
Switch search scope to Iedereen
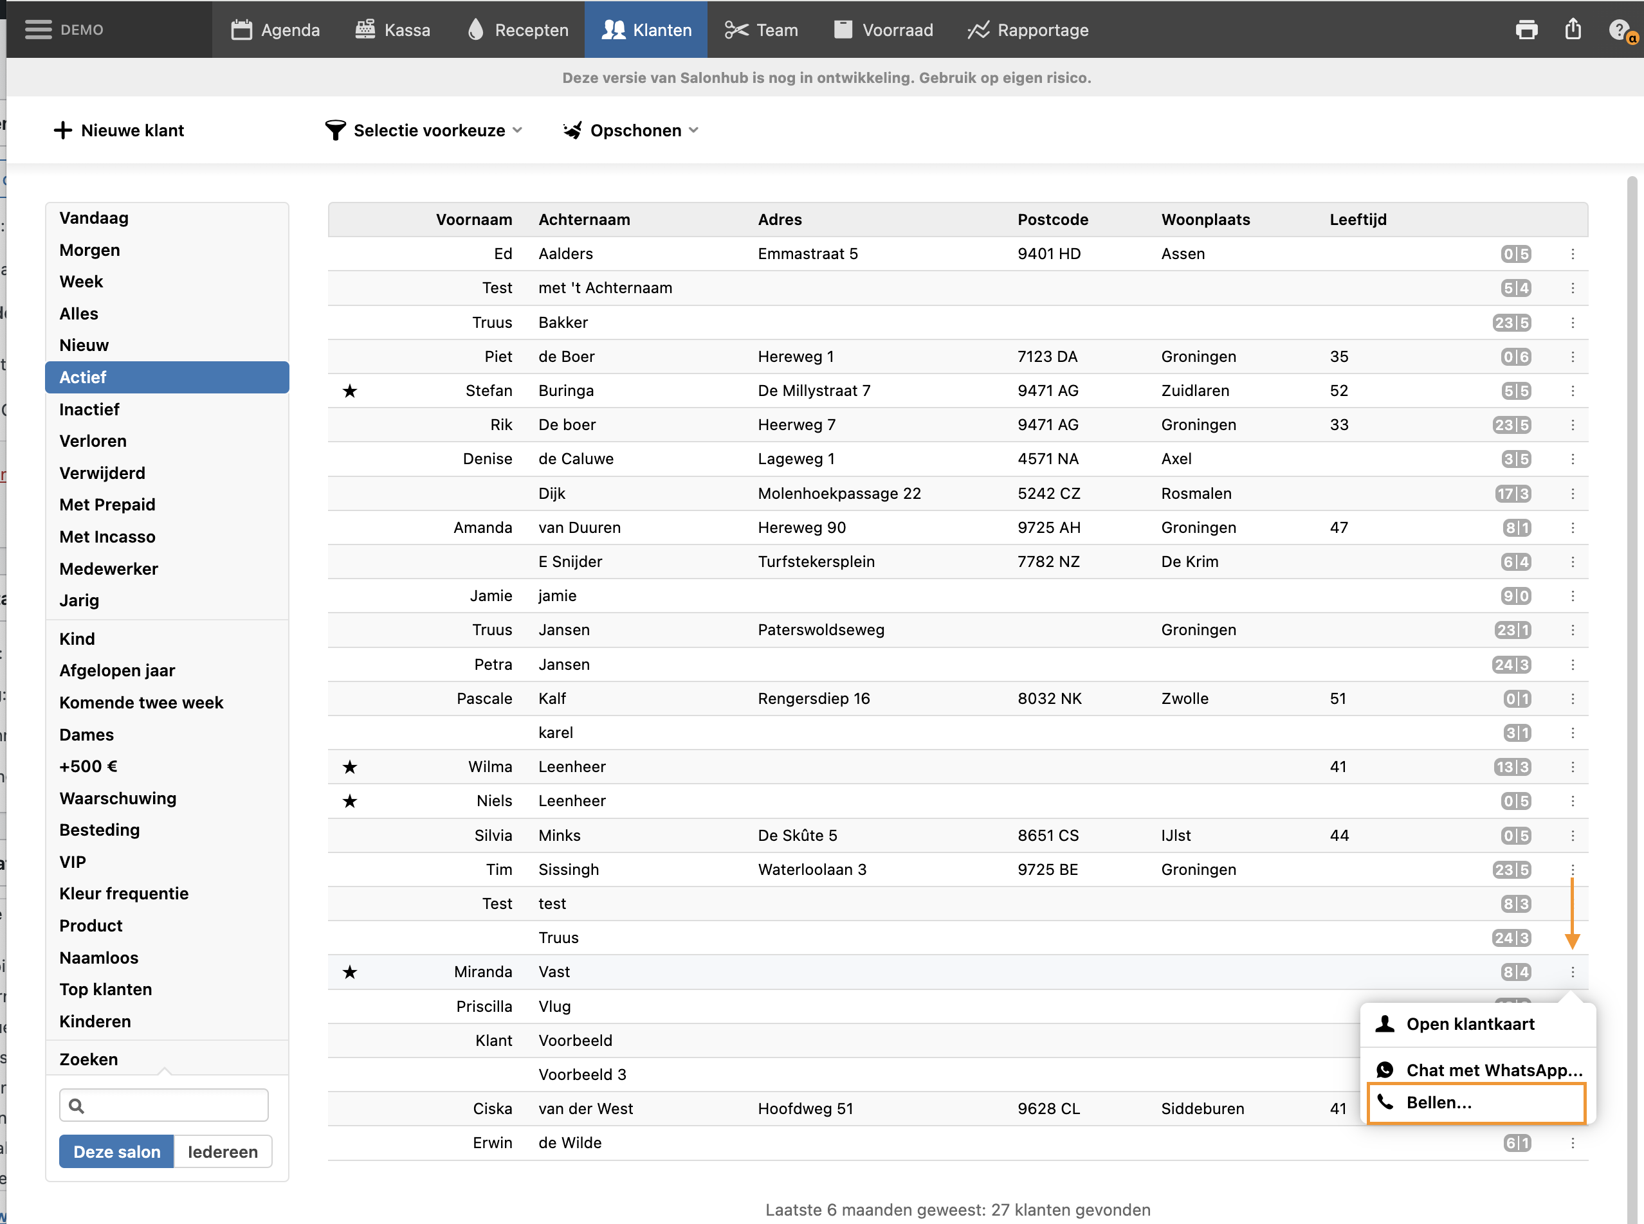pos(223,1151)
